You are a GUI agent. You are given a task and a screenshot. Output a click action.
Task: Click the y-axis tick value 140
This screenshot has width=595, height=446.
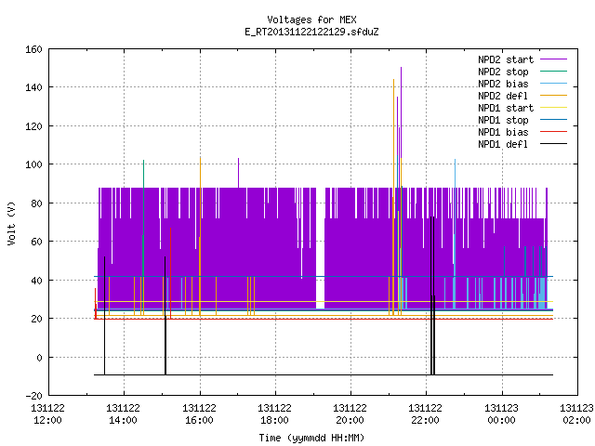tap(33, 87)
